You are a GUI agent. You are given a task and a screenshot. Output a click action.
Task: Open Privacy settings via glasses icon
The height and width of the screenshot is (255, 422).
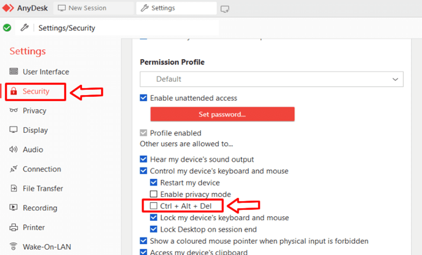(14, 110)
